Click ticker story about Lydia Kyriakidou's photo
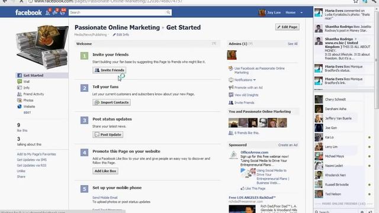The height and width of the screenshot is (213, 379). [x=343, y=14]
